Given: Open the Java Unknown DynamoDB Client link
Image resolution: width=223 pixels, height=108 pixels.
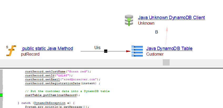Looking at the screenshot, I should pyautogui.click(x=171, y=18).
